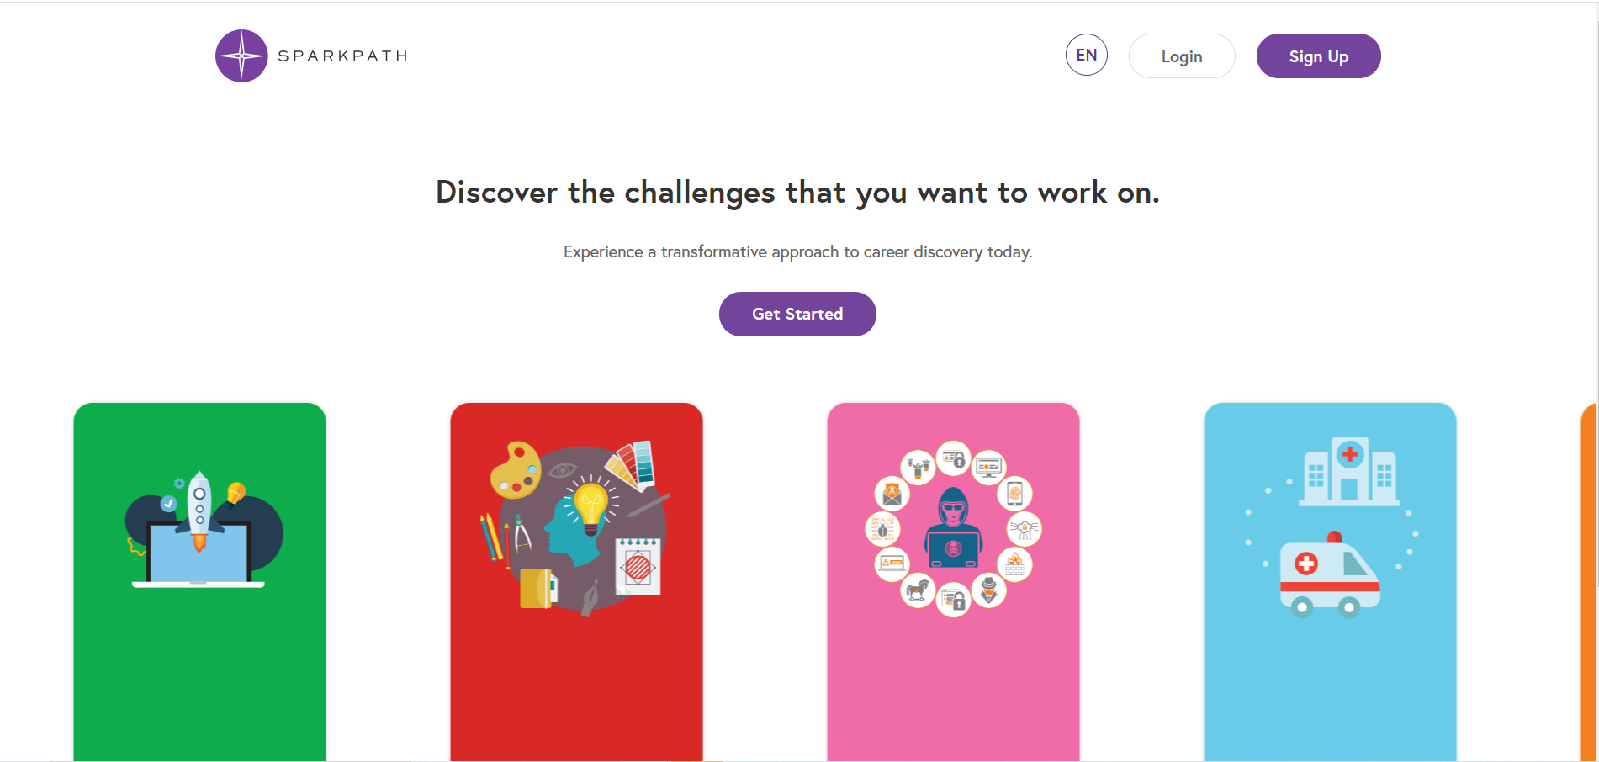The width and height of the screenshot is (1599, 762).
Task: Click the "Discover the challenges" headline
Action: pos(797,193)
